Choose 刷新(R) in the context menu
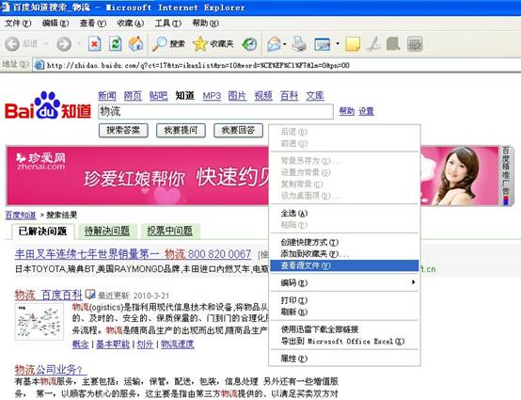The width and height of the screenshot is (521, 400). (344, 312)
